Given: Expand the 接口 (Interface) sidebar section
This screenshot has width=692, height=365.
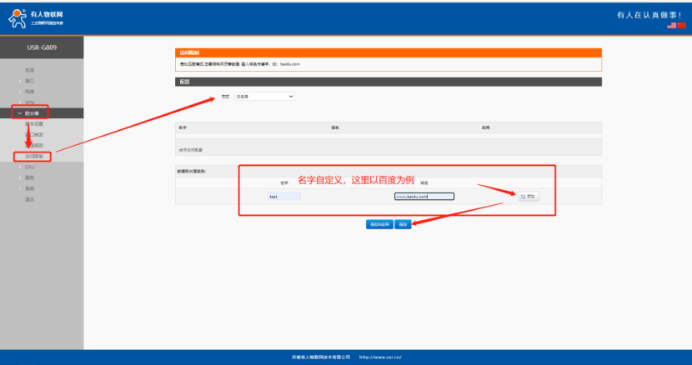Looking at the screenshot, I should [29, 81].
